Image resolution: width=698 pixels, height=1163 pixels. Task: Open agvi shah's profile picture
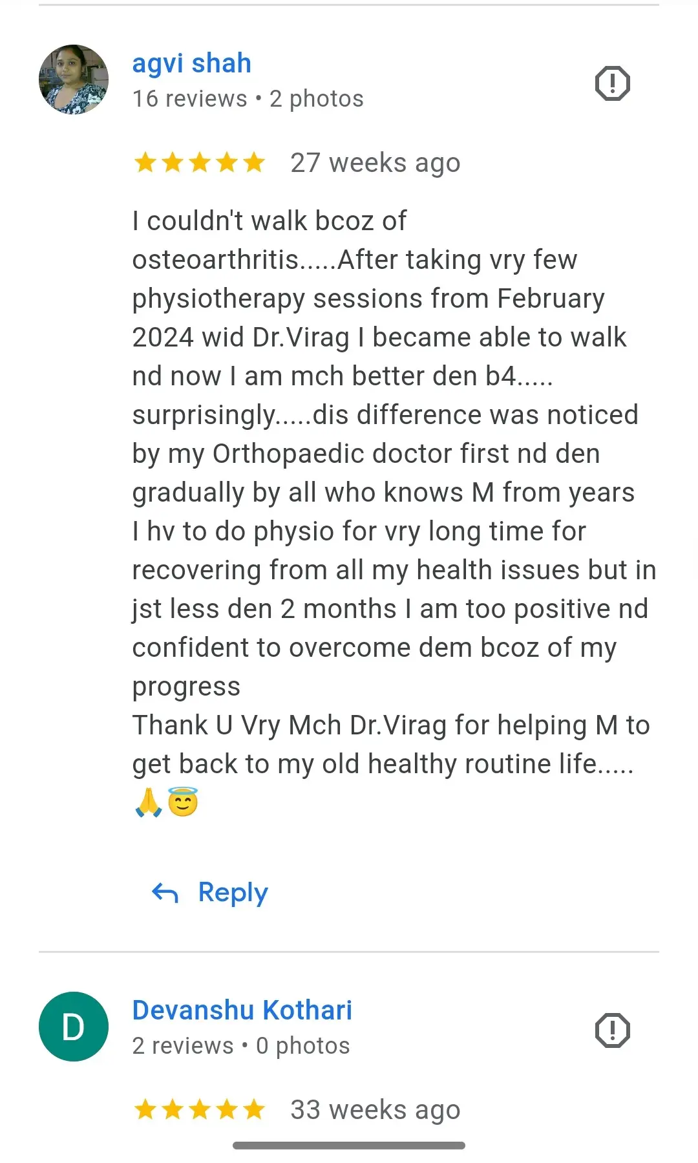pos(74,80)
